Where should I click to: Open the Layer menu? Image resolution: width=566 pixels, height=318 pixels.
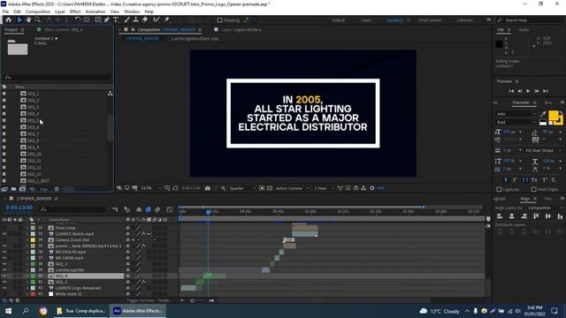(x=60, y=11)
